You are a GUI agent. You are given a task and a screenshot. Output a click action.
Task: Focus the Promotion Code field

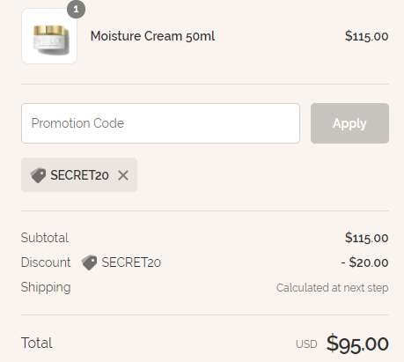point(160,123)
